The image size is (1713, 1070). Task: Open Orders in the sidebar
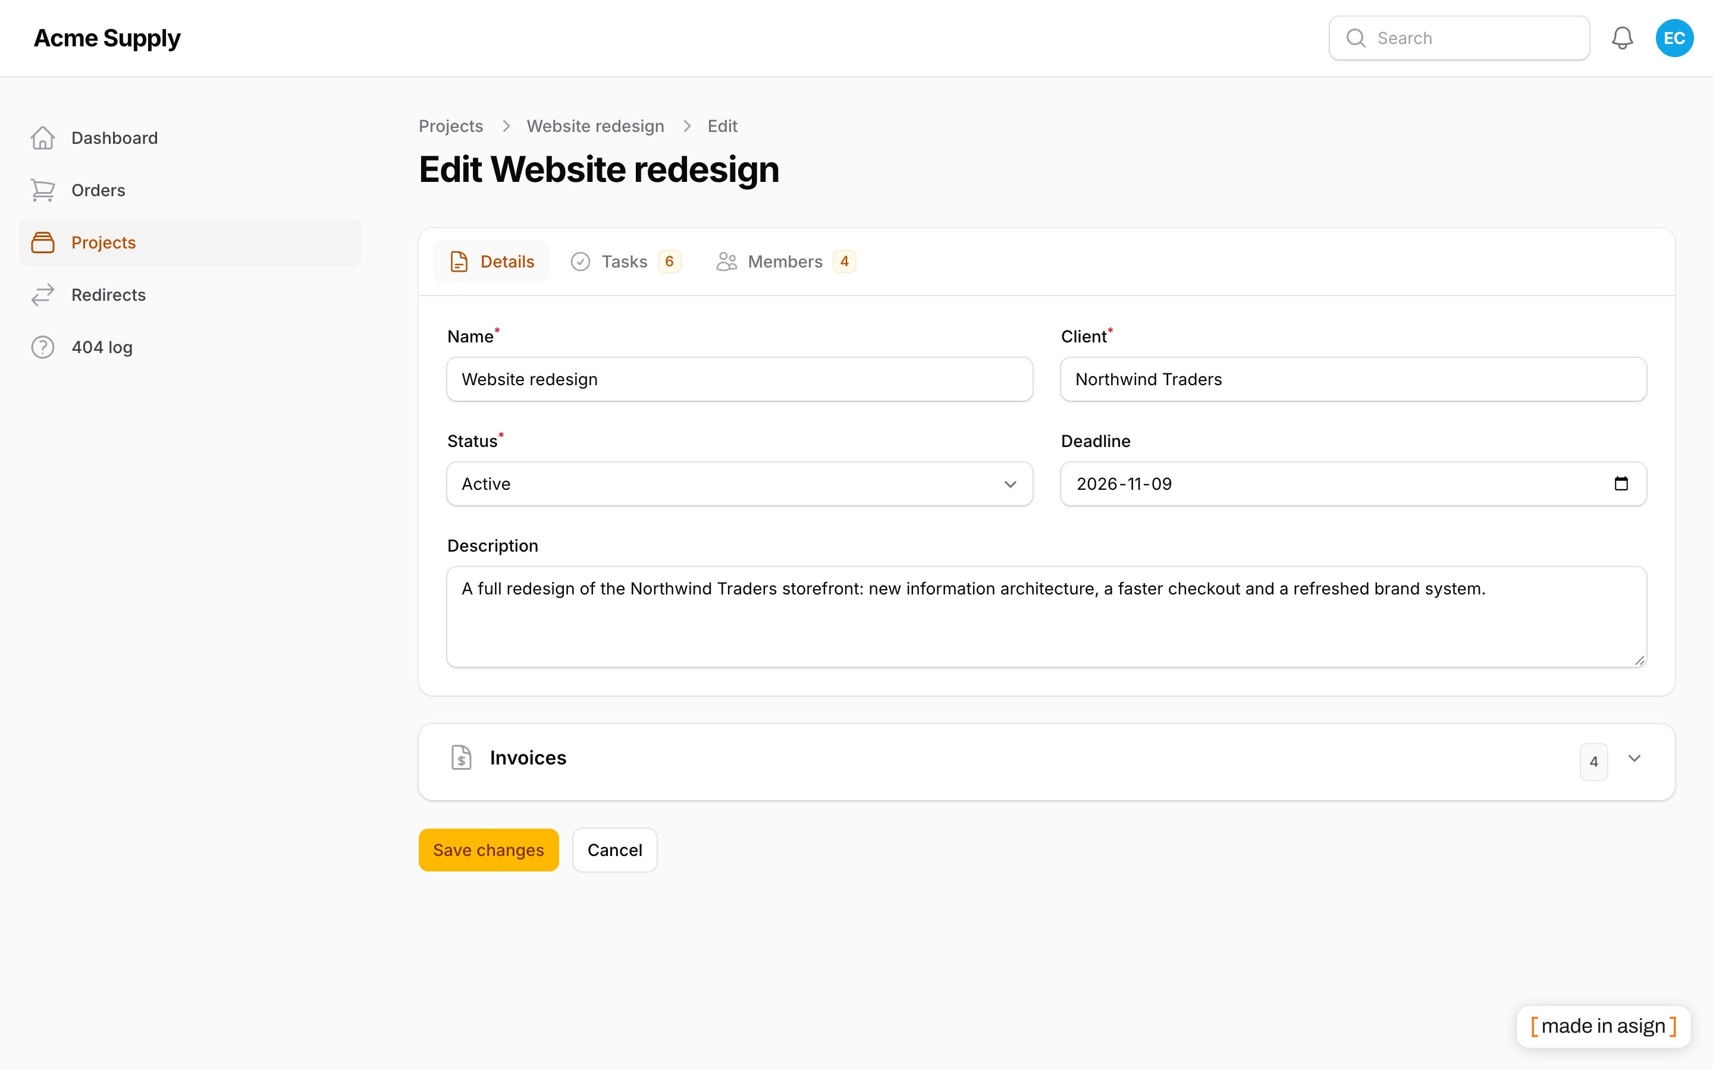[190, 190]
